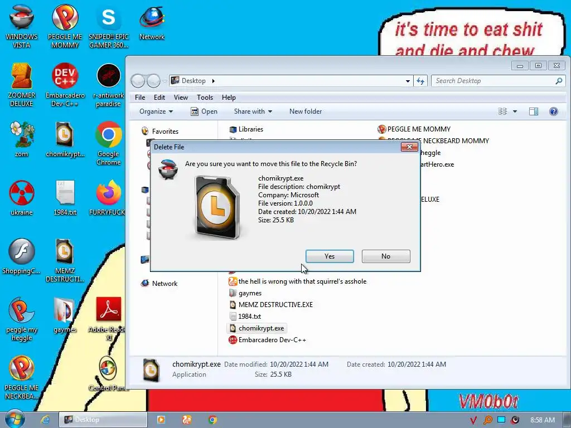The image size is (571, 428).
Task: Select Network in navigation pane
Action: click(159, 284)
